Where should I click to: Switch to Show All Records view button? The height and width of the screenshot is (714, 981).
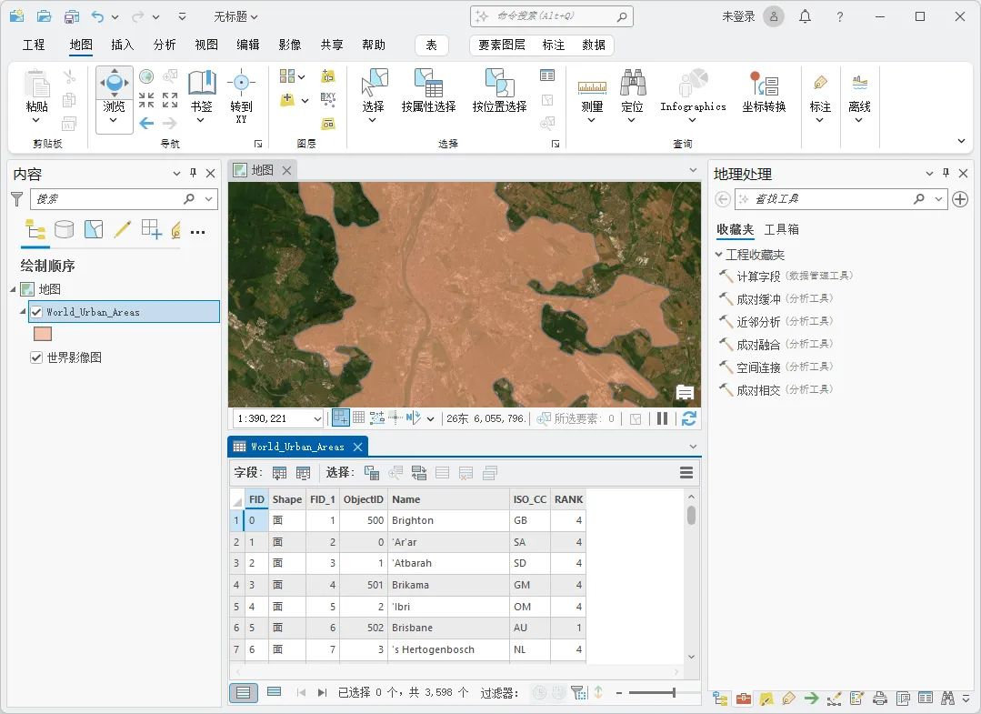click(x=244, y=692)
